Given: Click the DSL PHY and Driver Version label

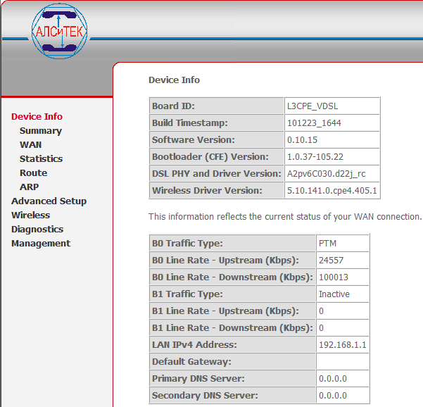Looking at the screenshot, I should (217, 174).
